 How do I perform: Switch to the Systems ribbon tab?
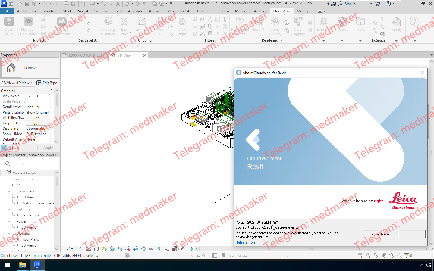(x=101, y=11)
